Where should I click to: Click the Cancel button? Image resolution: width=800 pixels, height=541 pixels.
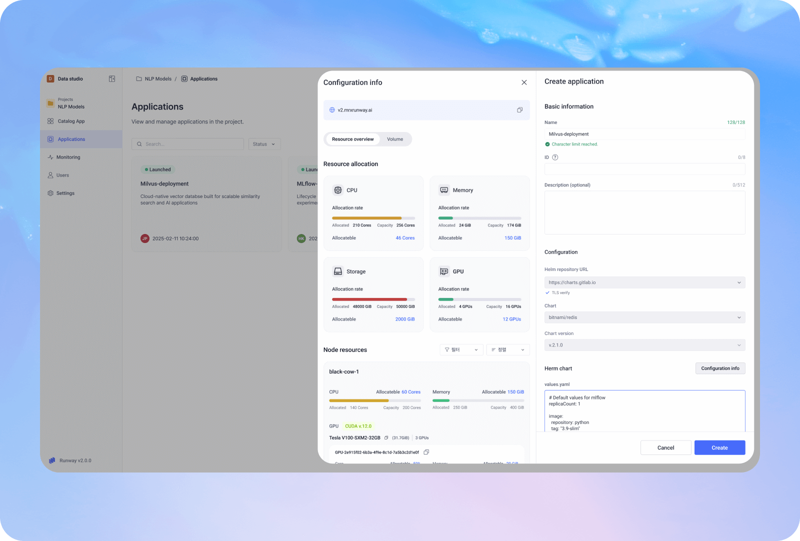point(665,448)
